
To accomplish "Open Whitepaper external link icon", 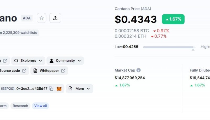I will [x=63, y=70].
